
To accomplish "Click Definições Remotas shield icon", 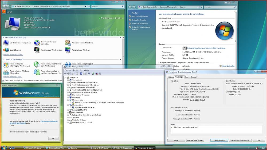I will click(130, 20).
